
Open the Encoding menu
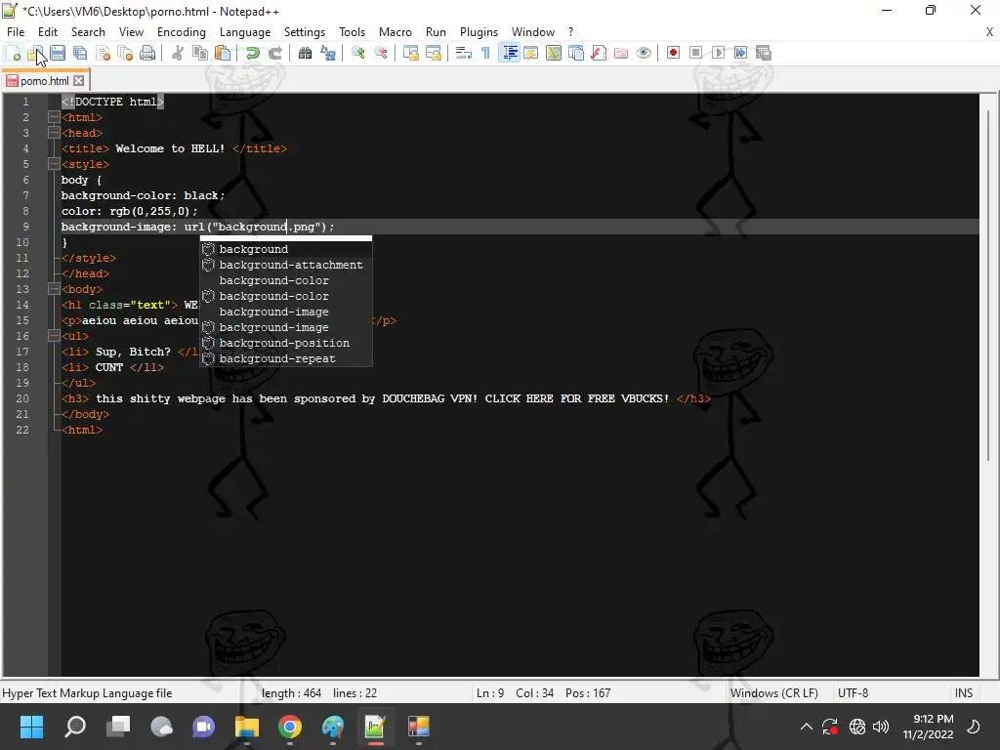(181, 32)
